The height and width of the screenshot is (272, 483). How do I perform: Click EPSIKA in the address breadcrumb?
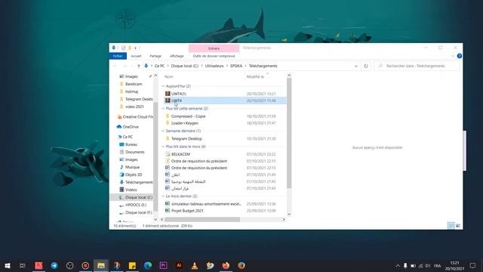pyautogui.click(x=236, y=66)
